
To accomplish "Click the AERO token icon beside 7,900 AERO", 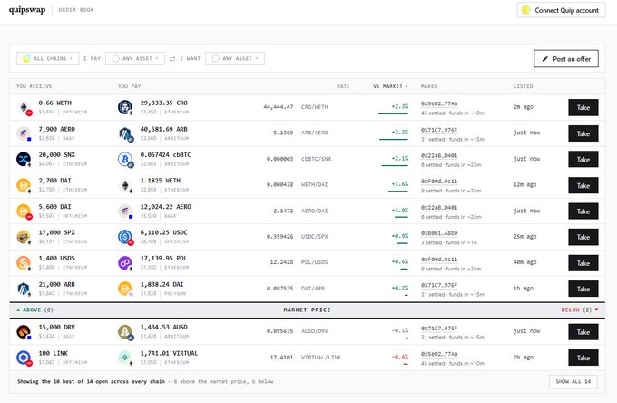I will coord(24,133).
